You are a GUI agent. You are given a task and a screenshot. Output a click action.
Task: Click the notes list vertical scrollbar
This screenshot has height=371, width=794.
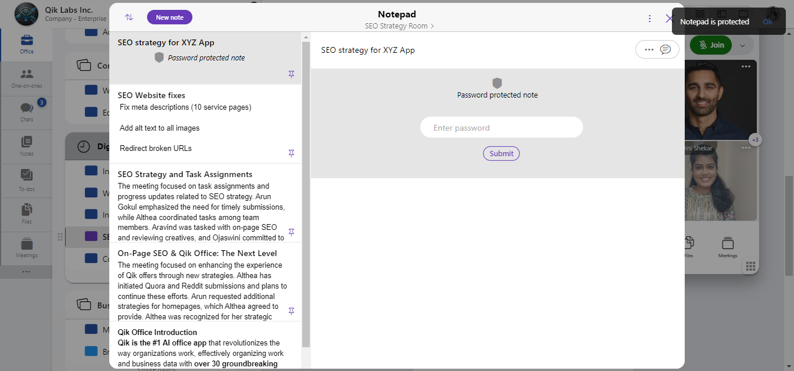click(306, 192)
